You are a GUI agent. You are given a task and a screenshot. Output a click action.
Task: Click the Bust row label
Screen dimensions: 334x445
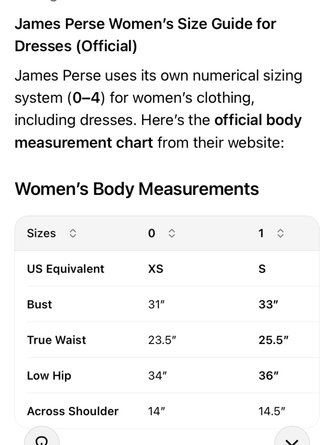click(x=39, y=304)
